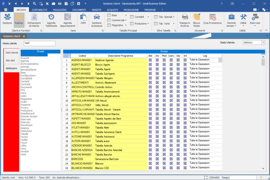Open the search magnifier tool

[x=35, y=3]
